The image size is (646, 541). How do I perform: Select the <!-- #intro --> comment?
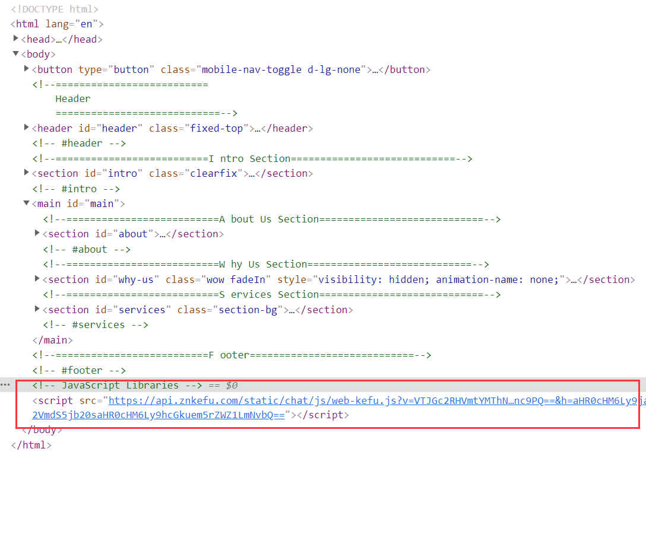[76, 189]
